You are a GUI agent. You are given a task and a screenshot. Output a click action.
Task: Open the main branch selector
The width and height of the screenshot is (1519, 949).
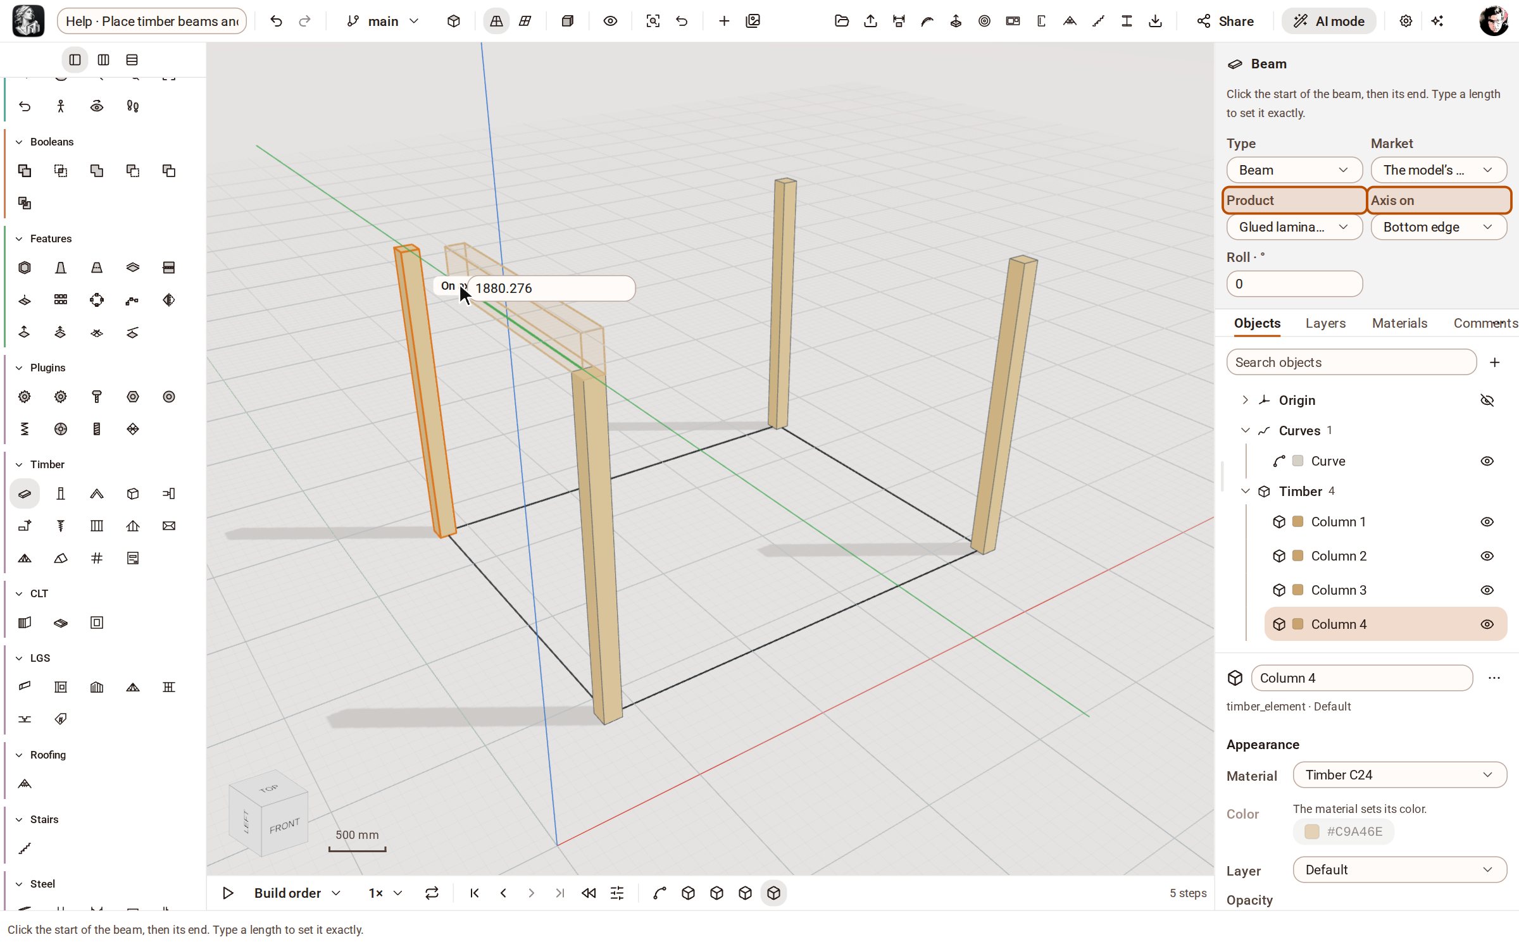[x=383, y=21]
